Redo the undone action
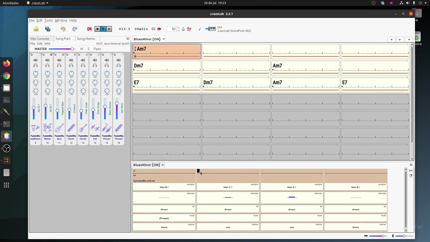 tap(75, 29)
